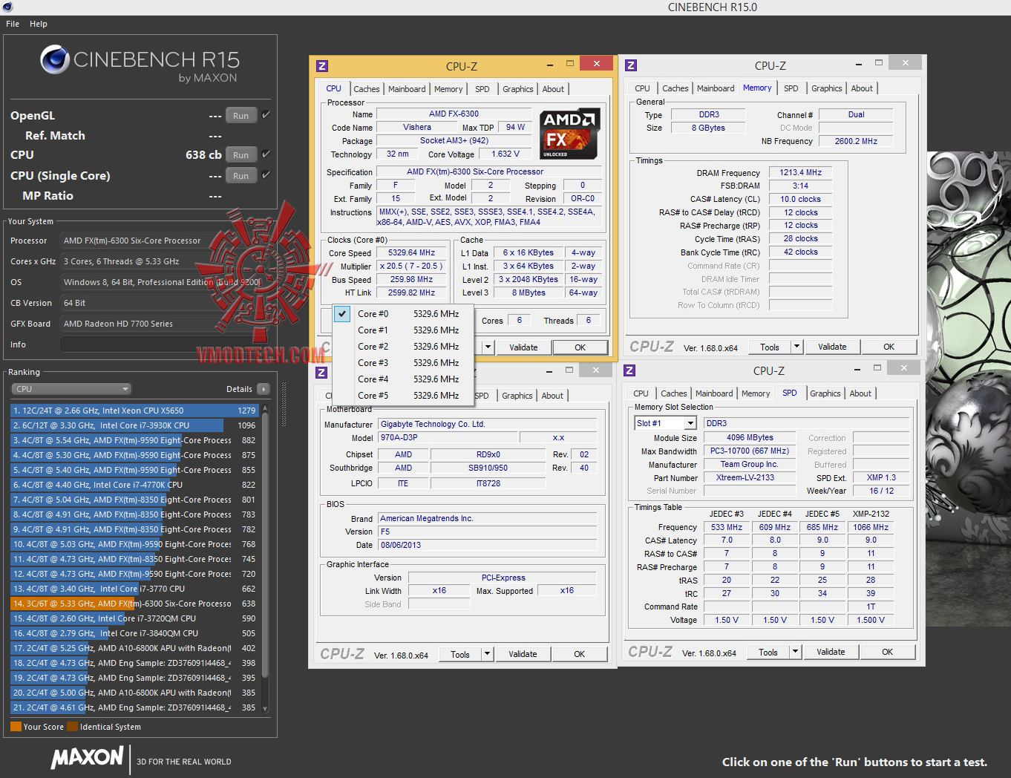Open About tab in the CPU-Z memory slot window
1011x778 pixels.
[x=860, y=393]
